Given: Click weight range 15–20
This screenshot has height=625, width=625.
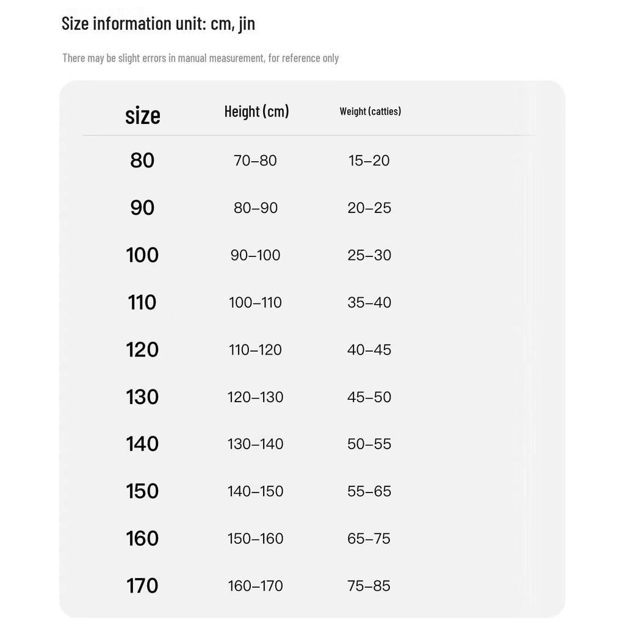Looking at the screenshot, I should point(369,161).
